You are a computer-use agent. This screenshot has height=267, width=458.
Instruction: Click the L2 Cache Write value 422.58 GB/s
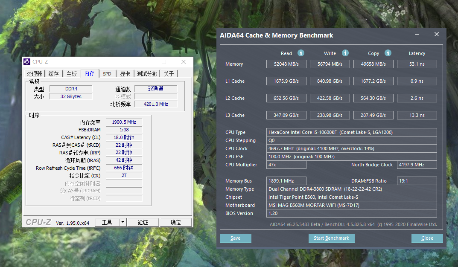[330, 98]
